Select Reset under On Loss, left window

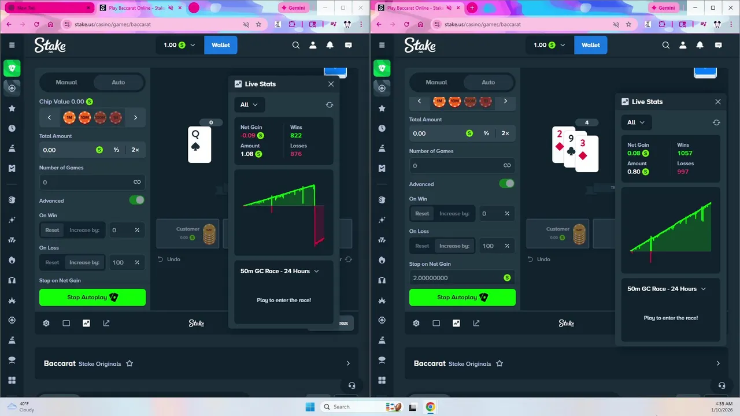[52, 262]
